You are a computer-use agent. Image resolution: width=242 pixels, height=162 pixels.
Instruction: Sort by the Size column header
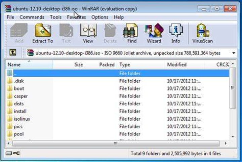69,65
